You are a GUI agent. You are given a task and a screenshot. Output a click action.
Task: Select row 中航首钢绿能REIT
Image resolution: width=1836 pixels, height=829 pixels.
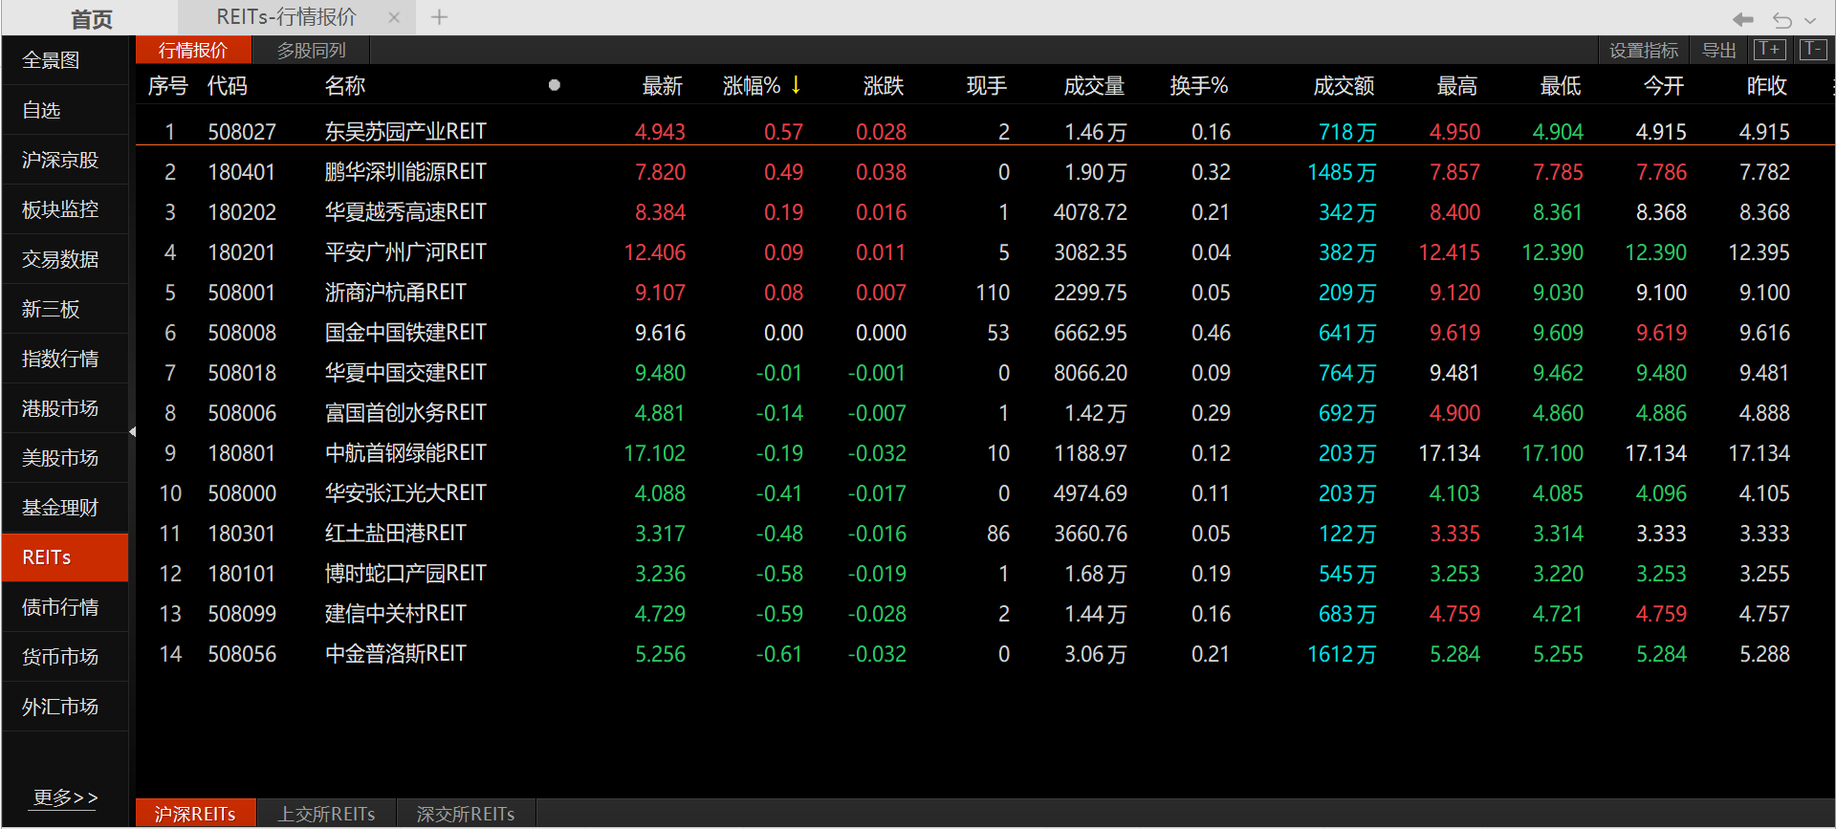pos(985,453)
